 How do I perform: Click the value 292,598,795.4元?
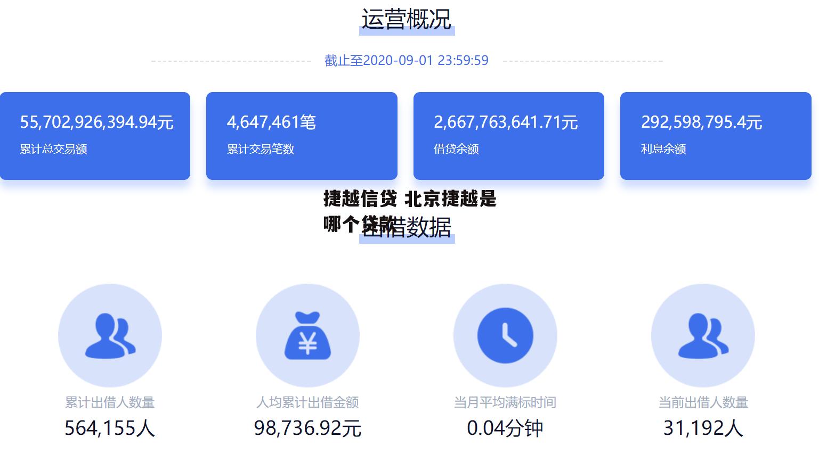click(701, 122)
